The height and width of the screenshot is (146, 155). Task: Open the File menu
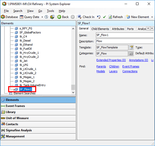(6, 11)
